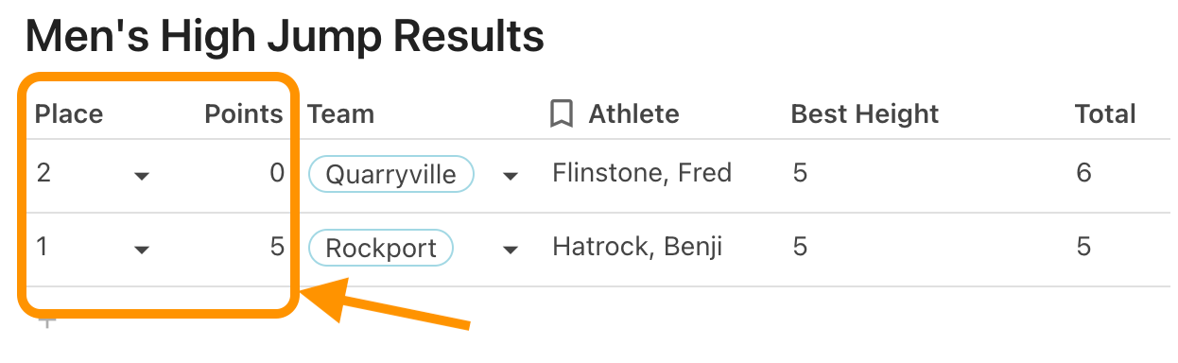The height and width of the screenshot is (363, 1178).
Task: Click the Best Height column header
Action: click(865, 114)
